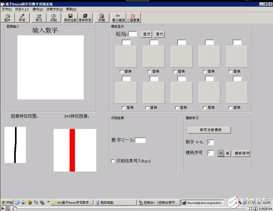
Task: Click the 起始 starting-number input field
Action: (x=132, y=34)
